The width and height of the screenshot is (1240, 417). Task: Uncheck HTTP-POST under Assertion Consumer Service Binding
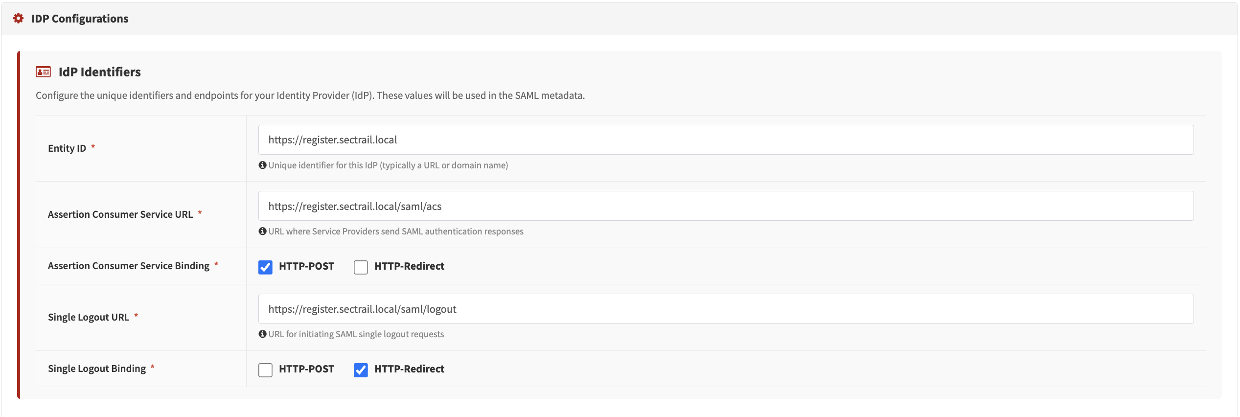265,267
